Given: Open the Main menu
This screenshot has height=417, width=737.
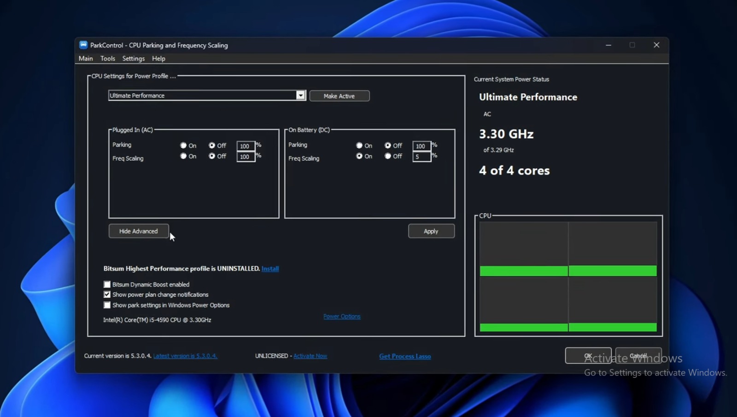Looking at the screenshot, I should 86,58.
